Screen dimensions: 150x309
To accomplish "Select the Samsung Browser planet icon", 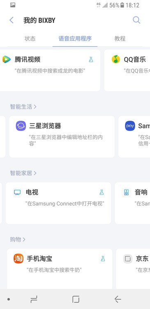I will coord(21,126).
